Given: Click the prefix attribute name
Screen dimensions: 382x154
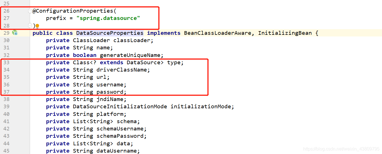Looking at the screenshot, I should click(56, 18).
